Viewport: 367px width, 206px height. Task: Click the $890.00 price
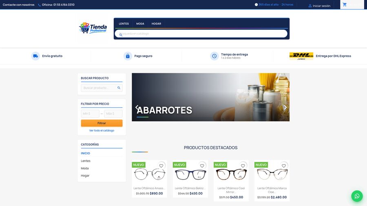pos(156,193)
